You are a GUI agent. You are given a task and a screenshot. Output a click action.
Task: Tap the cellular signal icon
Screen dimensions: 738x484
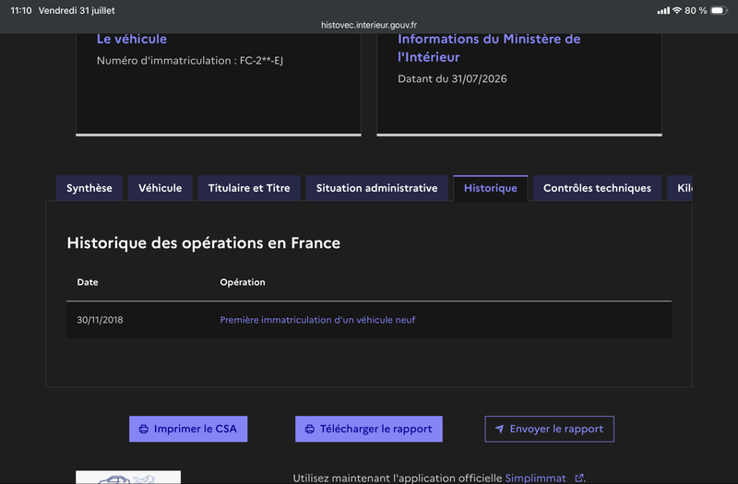pyautogui.click(x=663, y=10)
